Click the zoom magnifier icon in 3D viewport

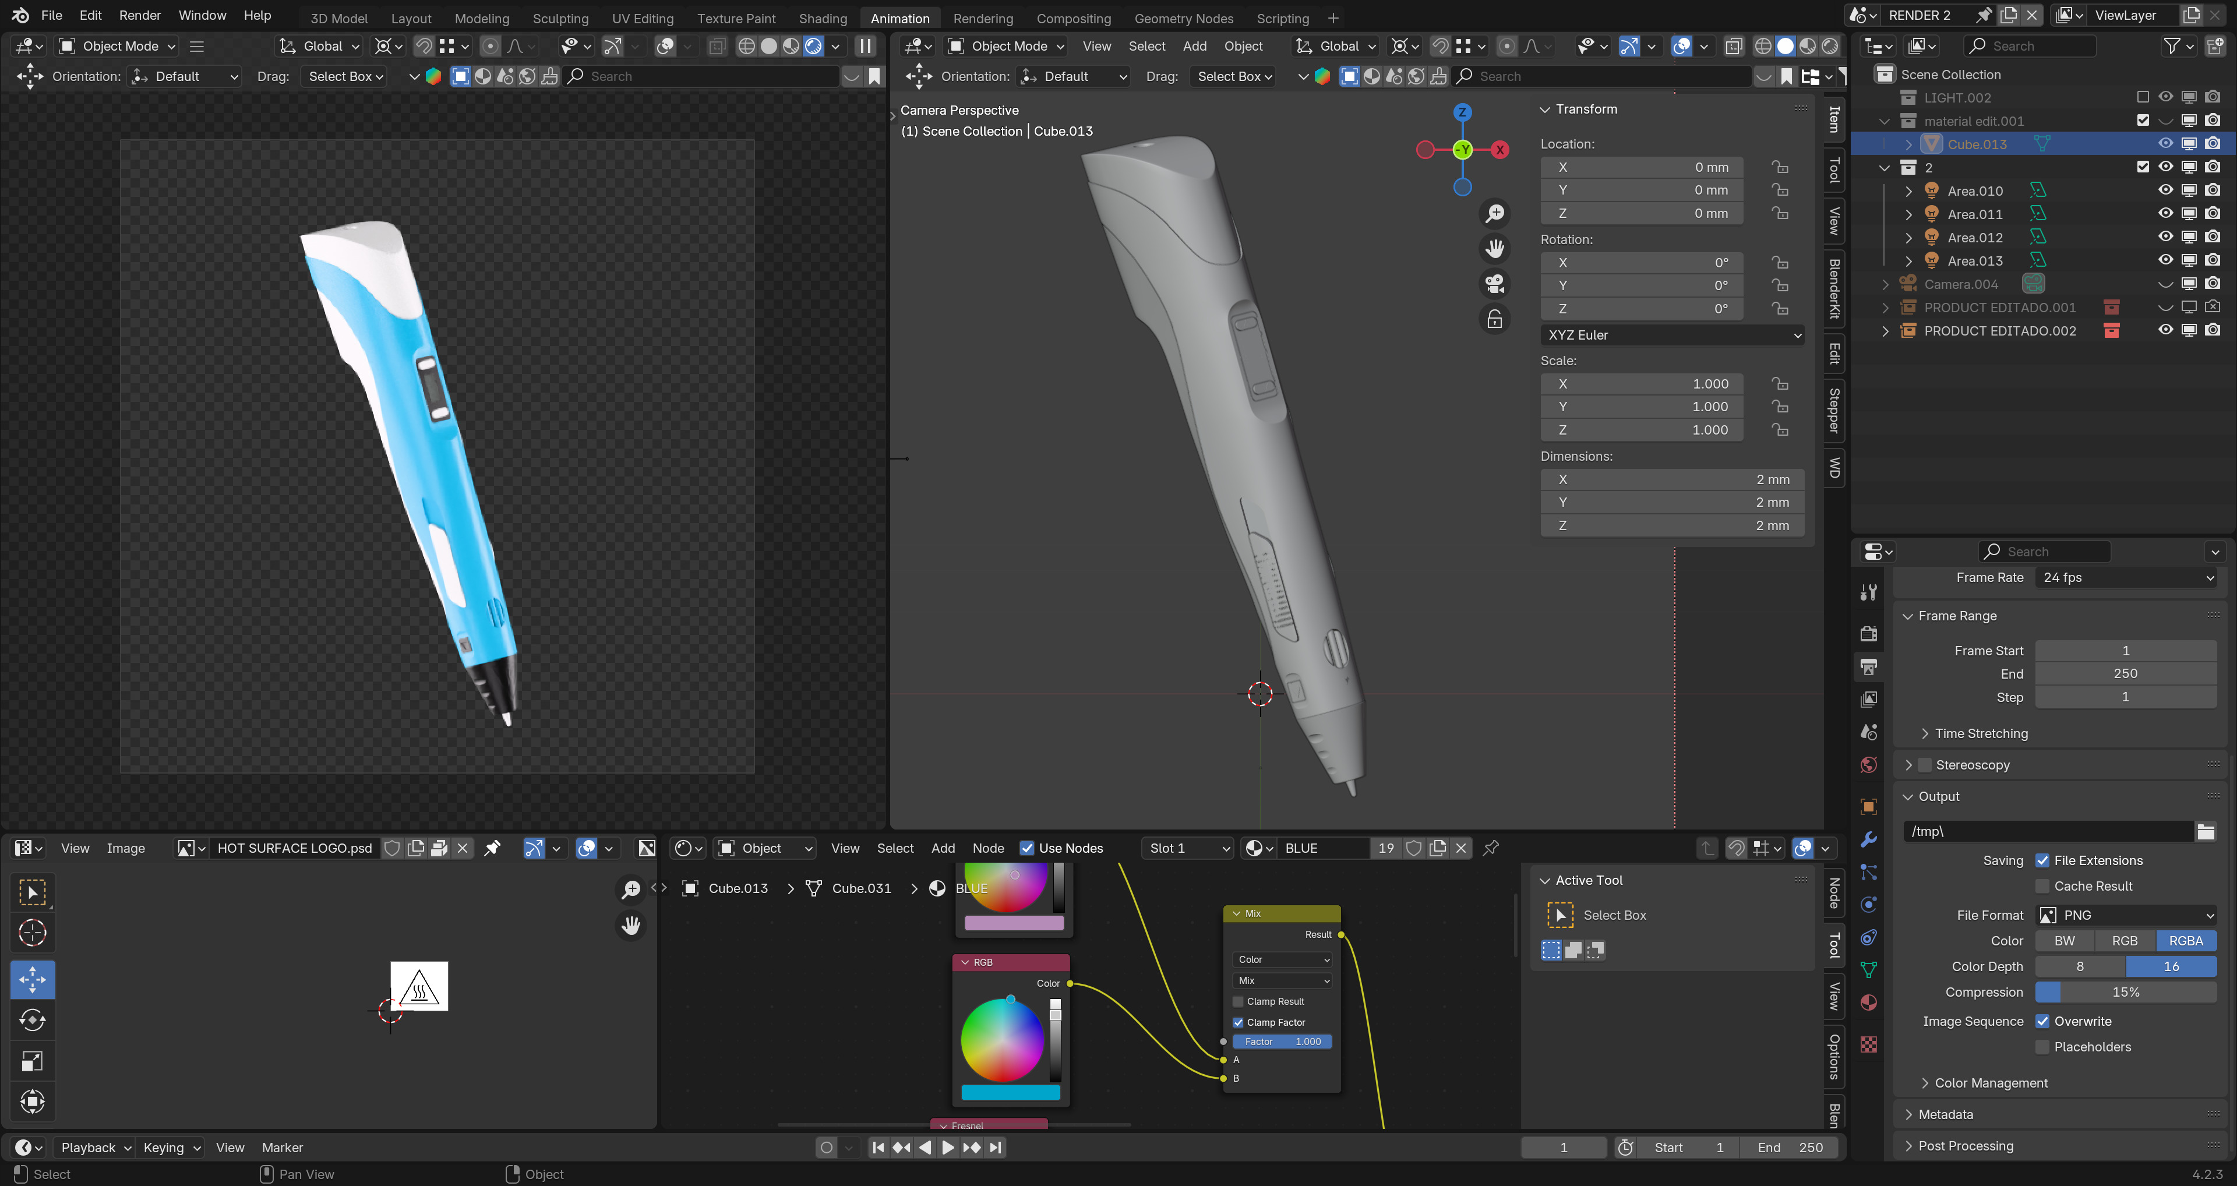pos(1494,214)
